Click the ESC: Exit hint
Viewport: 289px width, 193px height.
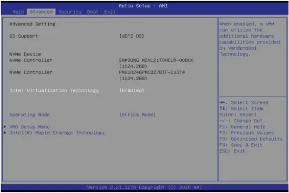232,151
